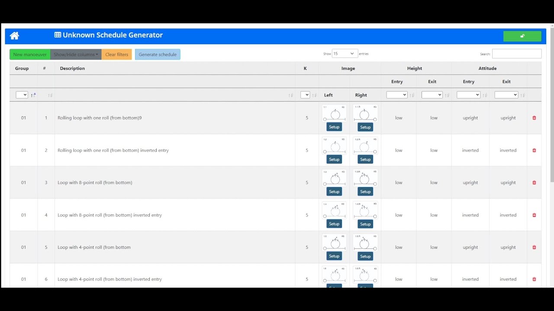Click the green unlock icon button
This screenshot has width=554, height=311.
coord(522,36)
